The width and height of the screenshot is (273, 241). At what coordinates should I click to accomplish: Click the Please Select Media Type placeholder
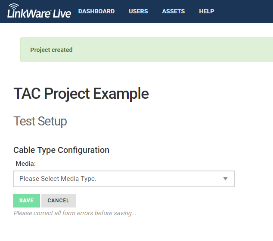[x=58, y=179]
